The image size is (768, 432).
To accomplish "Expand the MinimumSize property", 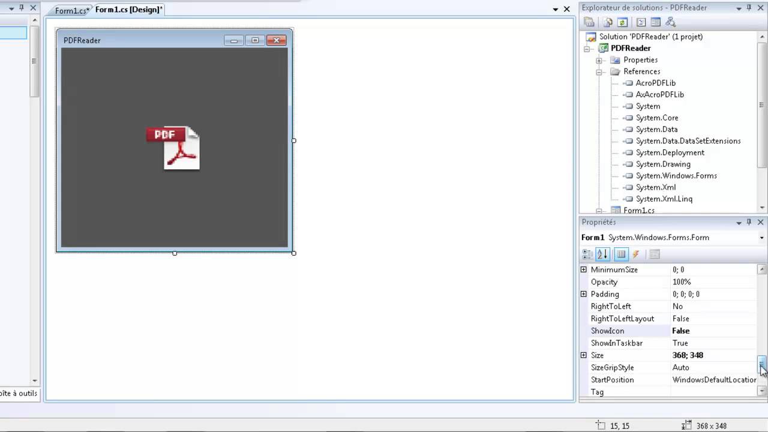I will pos(583,269).
